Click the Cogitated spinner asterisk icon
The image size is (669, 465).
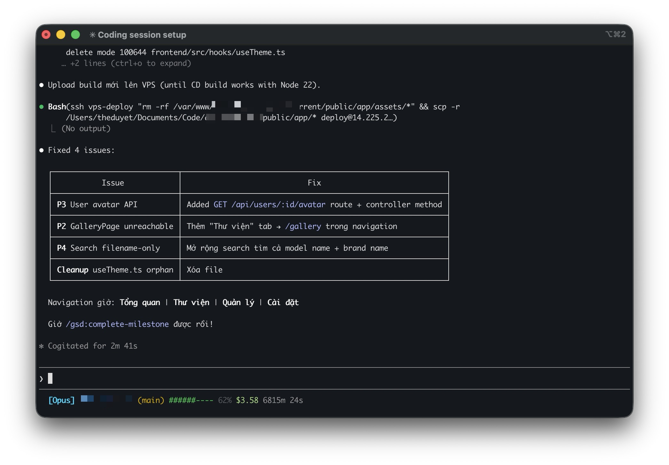click(41, 346)
